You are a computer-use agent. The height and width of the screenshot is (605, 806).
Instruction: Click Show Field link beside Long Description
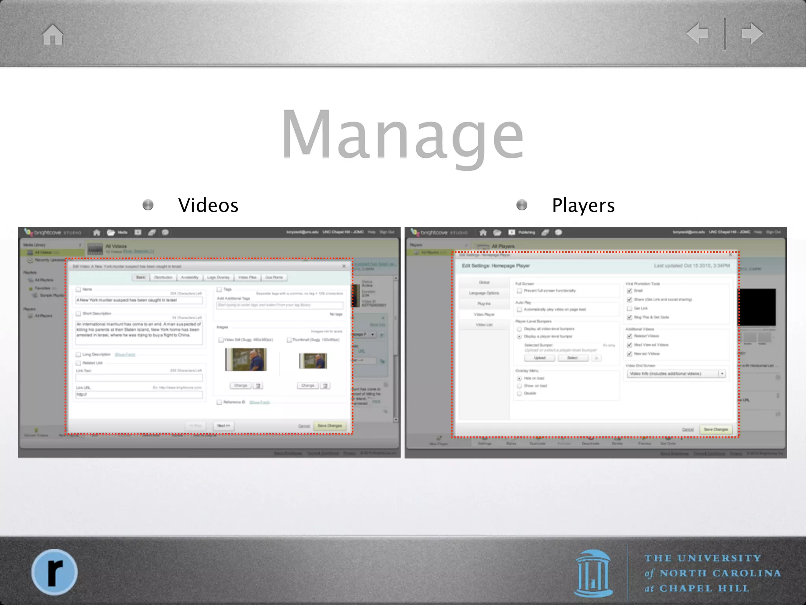(125, 354)
